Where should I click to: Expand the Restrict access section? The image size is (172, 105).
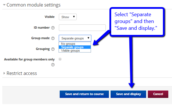click(20, 73)
